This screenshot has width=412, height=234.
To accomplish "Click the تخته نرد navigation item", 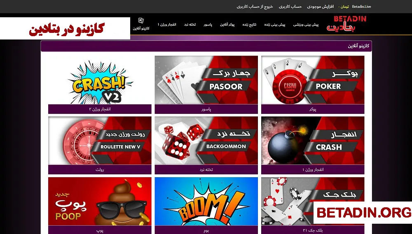I will [x=190, y=25].
